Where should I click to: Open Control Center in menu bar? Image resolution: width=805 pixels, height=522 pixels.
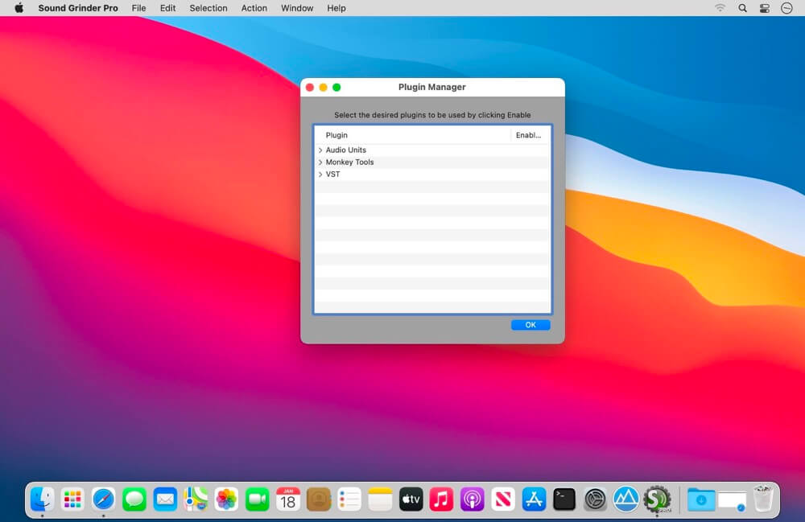pos(765,8)
